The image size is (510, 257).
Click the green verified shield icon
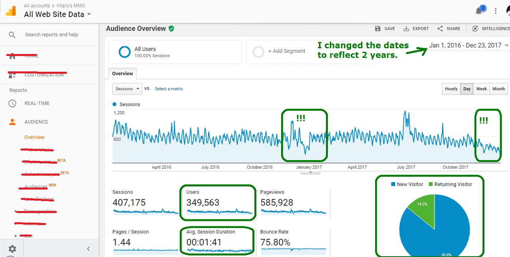[171, 29]
